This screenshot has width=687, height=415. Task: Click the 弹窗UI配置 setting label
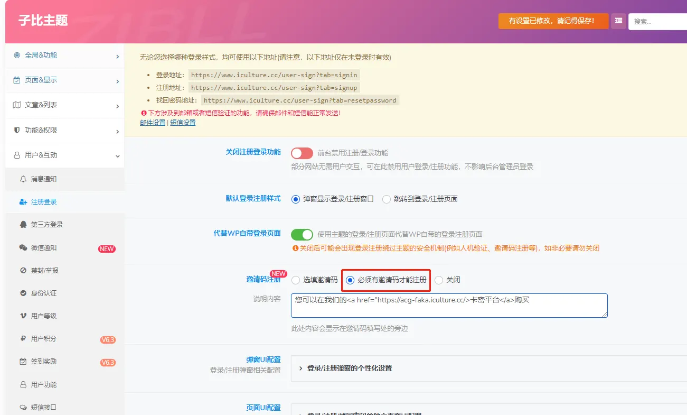tap(263, 360)
